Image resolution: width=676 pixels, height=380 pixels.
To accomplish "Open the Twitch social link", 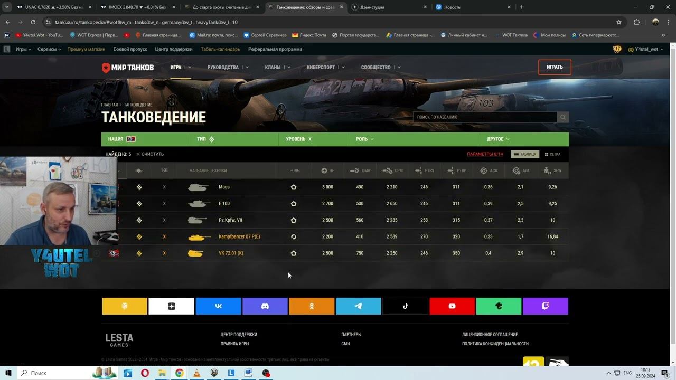I will pos(546,306).
